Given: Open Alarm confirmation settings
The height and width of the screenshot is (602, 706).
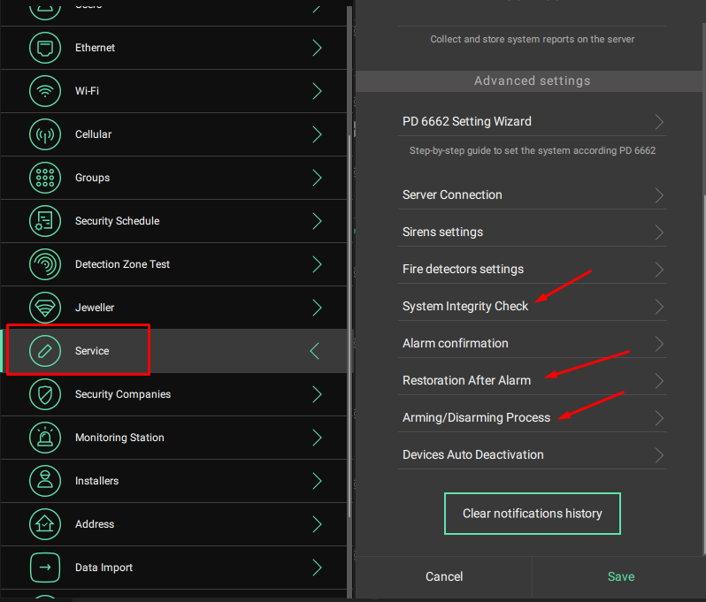Looking at the screenshot, I should [x=533, y=343].
